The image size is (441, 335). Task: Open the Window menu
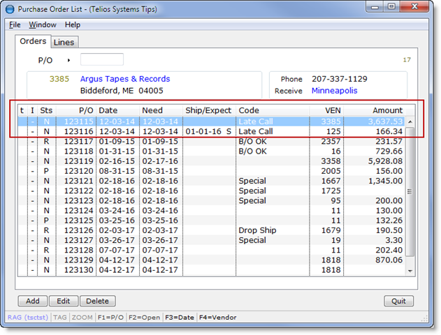click(x=42, y=24)
